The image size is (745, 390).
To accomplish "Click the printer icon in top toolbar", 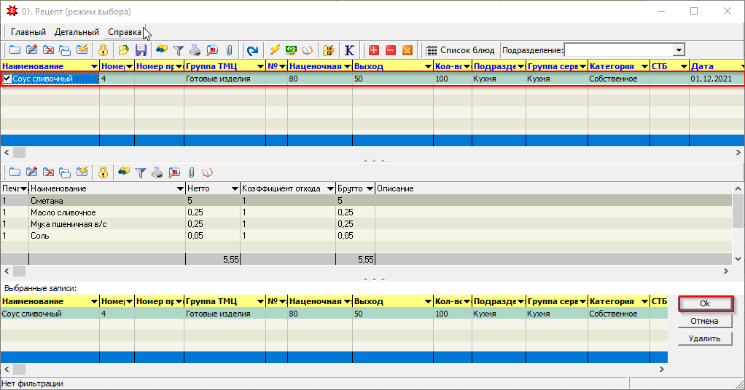I will [x=195, y=50].
